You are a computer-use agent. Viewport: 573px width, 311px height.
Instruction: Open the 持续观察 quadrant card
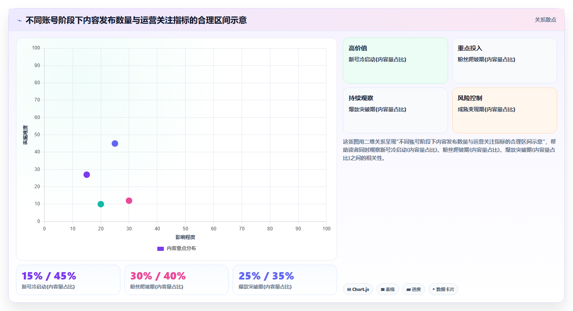point(395,110)
